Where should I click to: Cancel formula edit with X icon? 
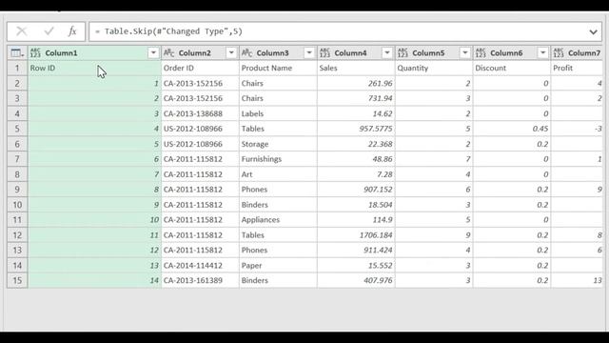tap(22, 31)
